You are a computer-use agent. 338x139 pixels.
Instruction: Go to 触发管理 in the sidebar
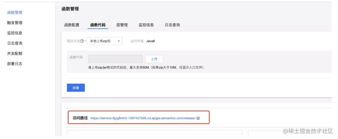click(15, 23)
